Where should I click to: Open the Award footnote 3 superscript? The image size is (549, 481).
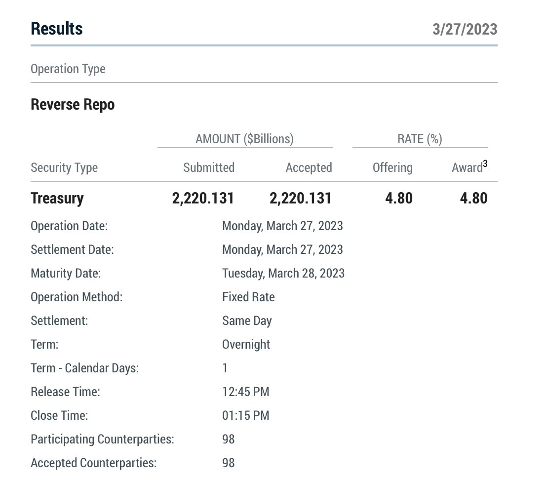pyautogui.click(x=485, y=163)
